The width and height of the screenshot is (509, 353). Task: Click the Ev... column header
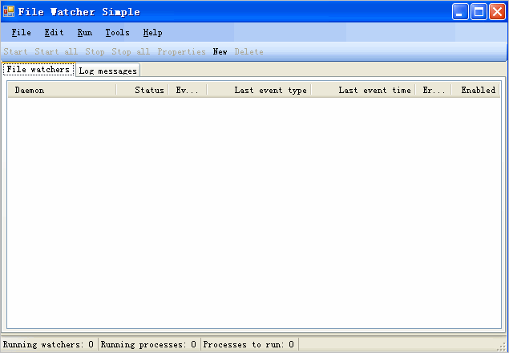[188, 90]
